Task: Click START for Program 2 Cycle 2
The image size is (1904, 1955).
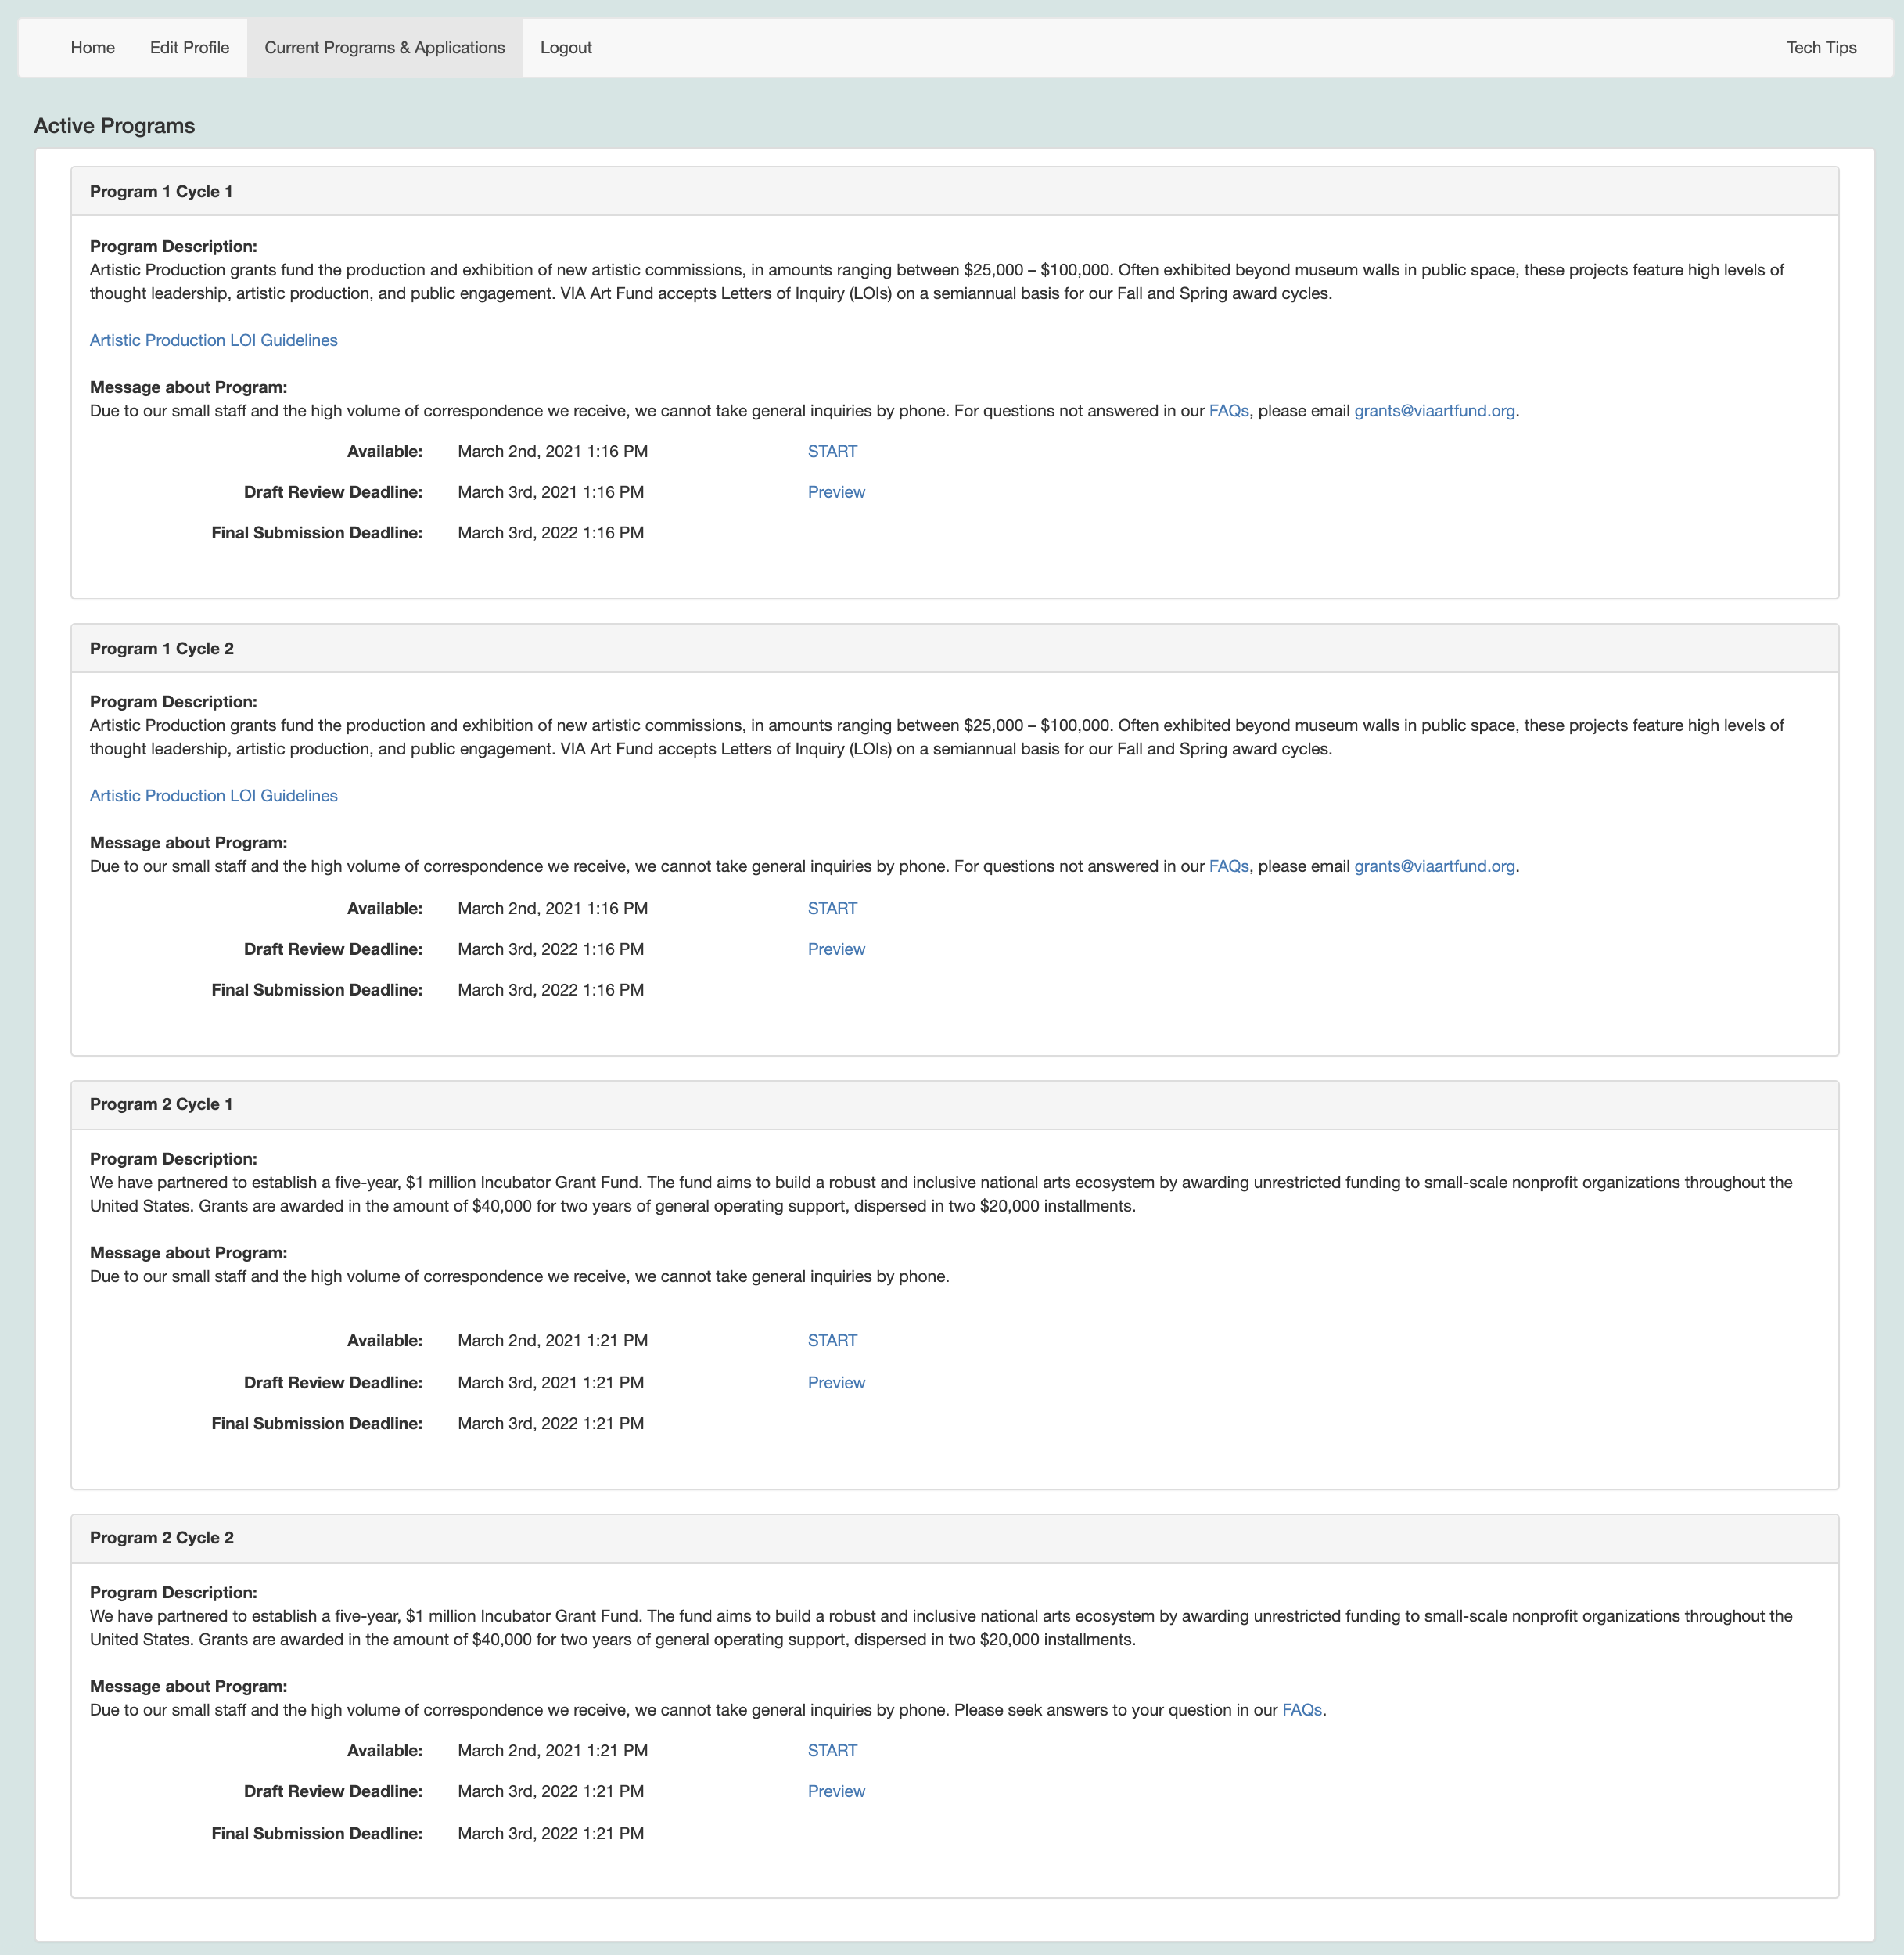Action: point(832,1751)
